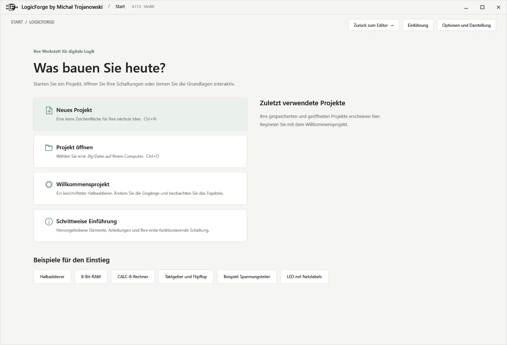Click the LogicForge logic gate logo icon
507x345 pixels.
[x=12, y=7]
